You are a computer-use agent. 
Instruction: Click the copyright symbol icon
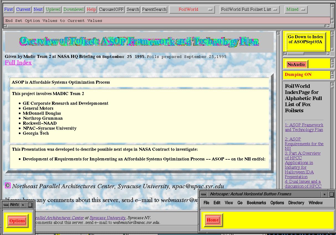pos(8,186)
